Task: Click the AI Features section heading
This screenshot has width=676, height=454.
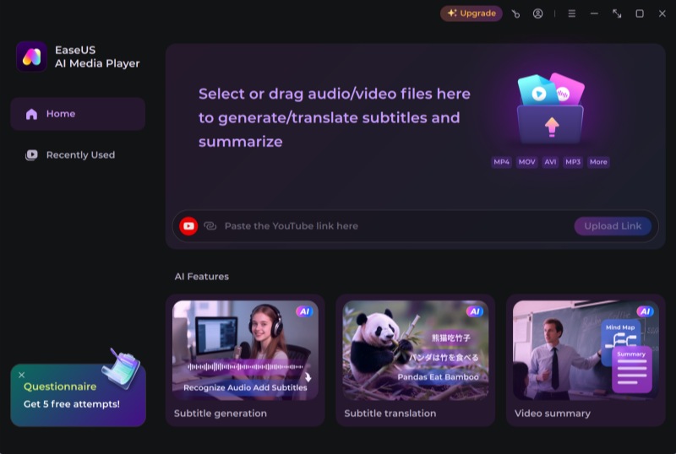Action: point(202,277)
